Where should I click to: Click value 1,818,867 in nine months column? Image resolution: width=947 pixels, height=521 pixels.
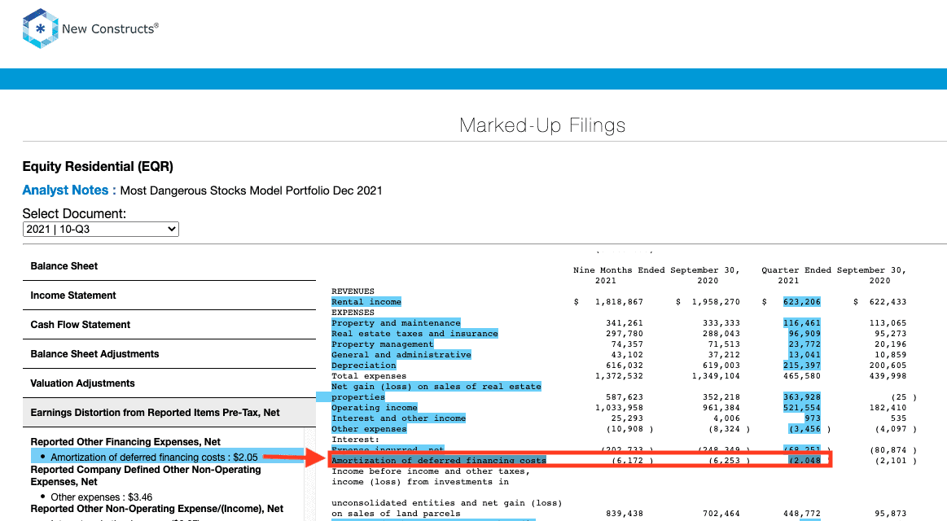click(x=619, y=302)
